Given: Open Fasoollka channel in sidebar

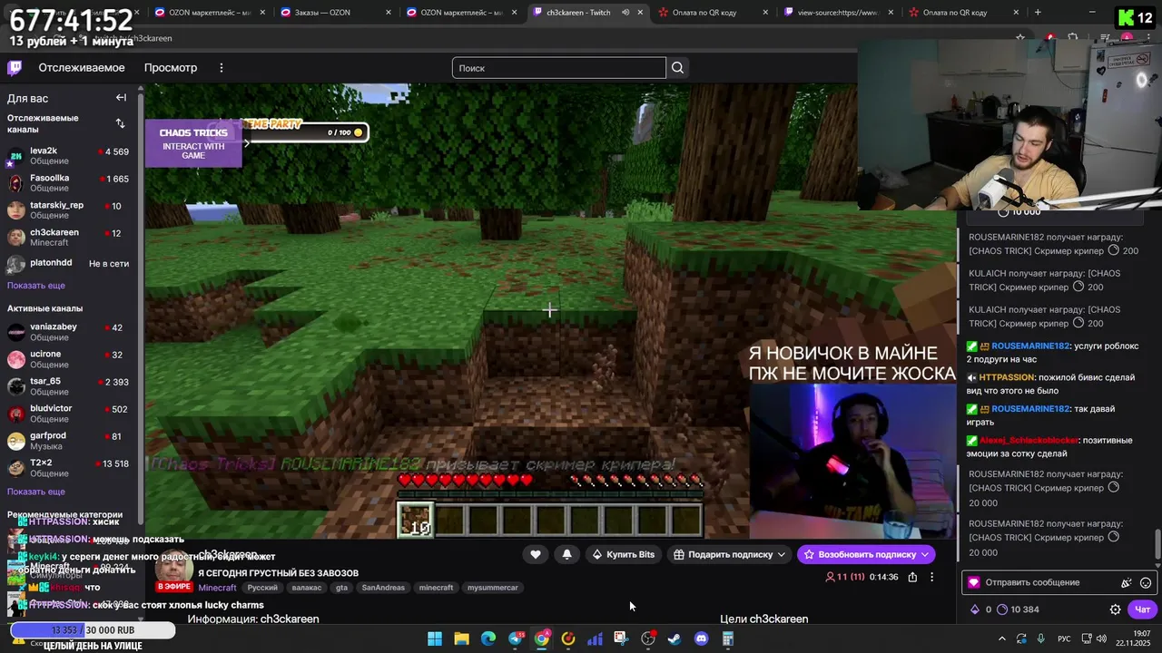Looking at the screenshot, I should pyautogui.click(x=69, y=183).
